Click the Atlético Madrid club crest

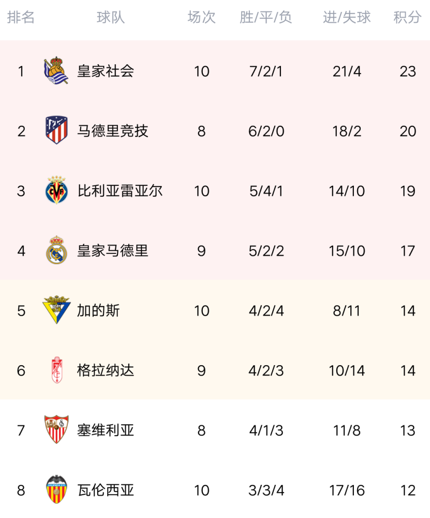click(56, 130)
